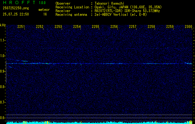Click time marker 2251

coord(21,26)
